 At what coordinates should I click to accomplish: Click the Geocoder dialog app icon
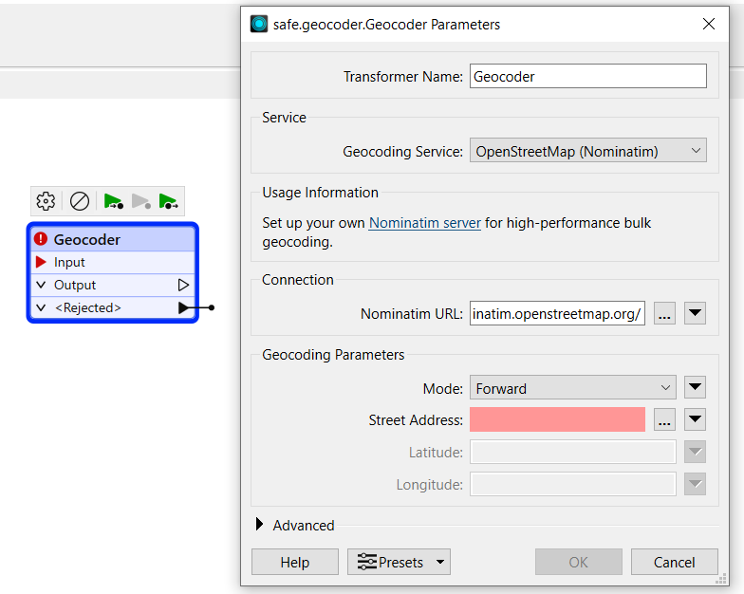tap(259, 24)
